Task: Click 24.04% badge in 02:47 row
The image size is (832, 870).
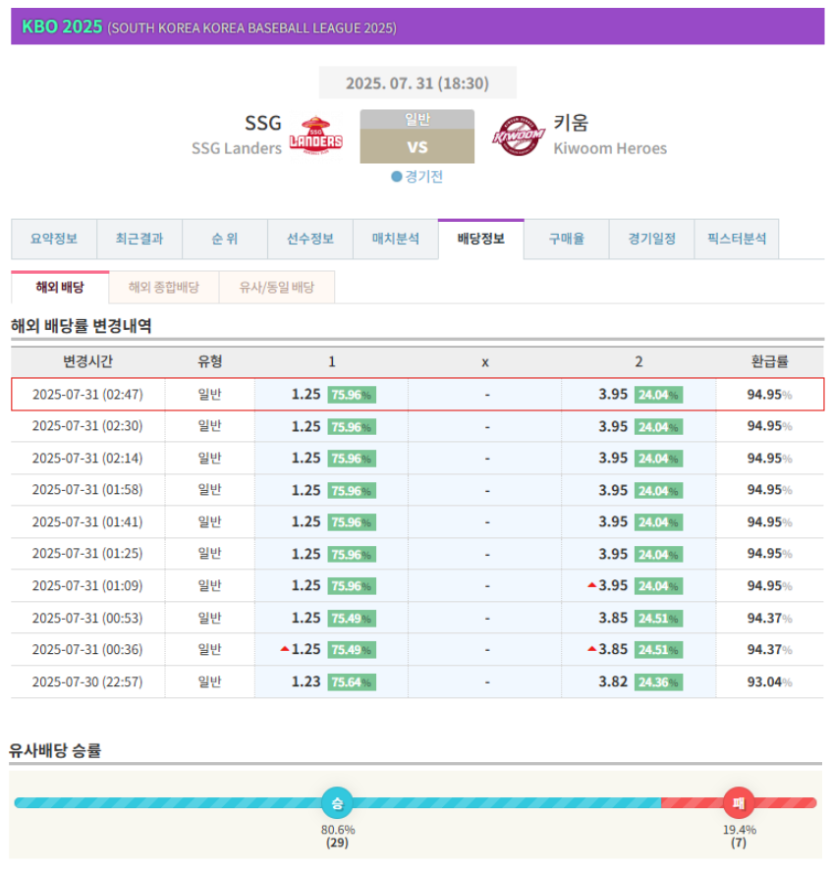Action: pyautogui.click(x=658, y=395)
